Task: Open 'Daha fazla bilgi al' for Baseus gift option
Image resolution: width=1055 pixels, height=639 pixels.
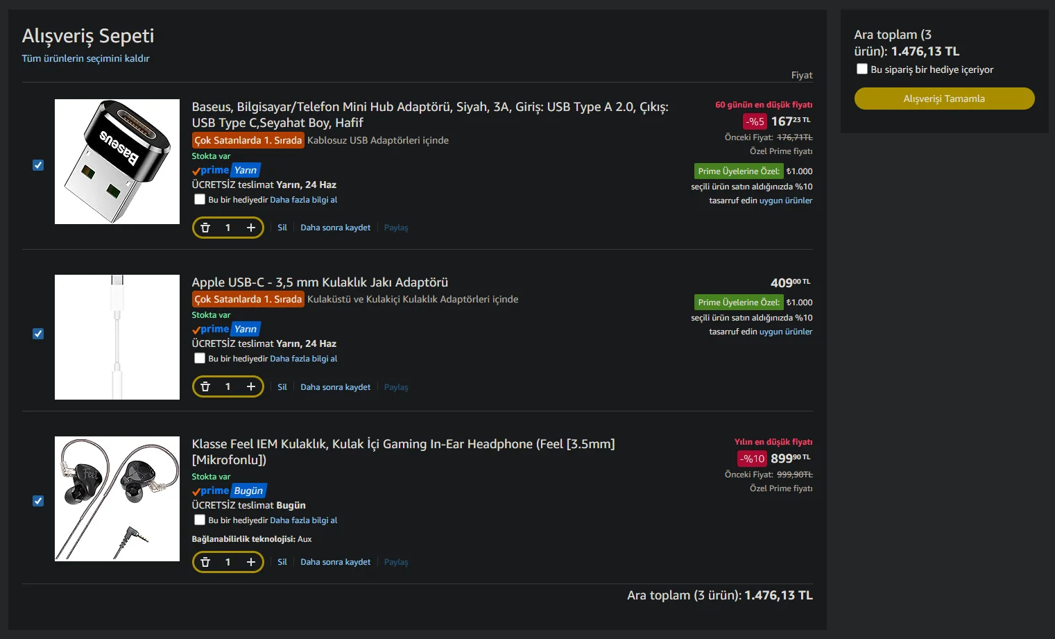Action: (x=304, y=200)
